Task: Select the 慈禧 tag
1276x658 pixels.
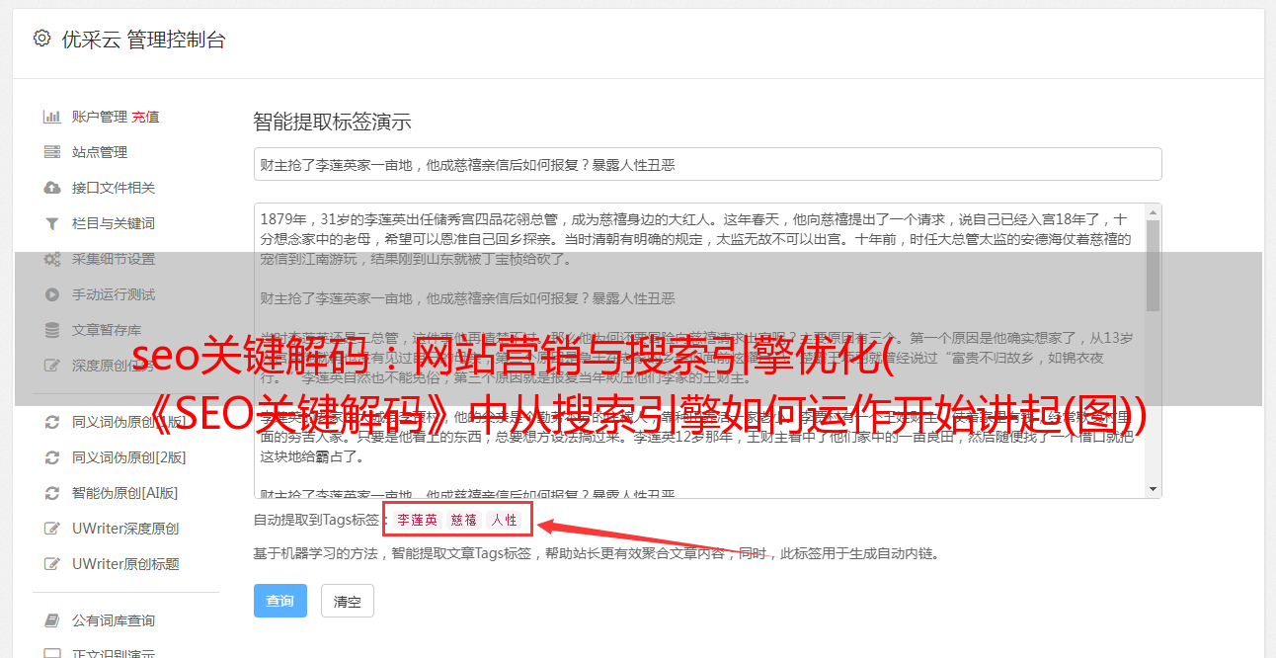Action: (x=464, y=520)
